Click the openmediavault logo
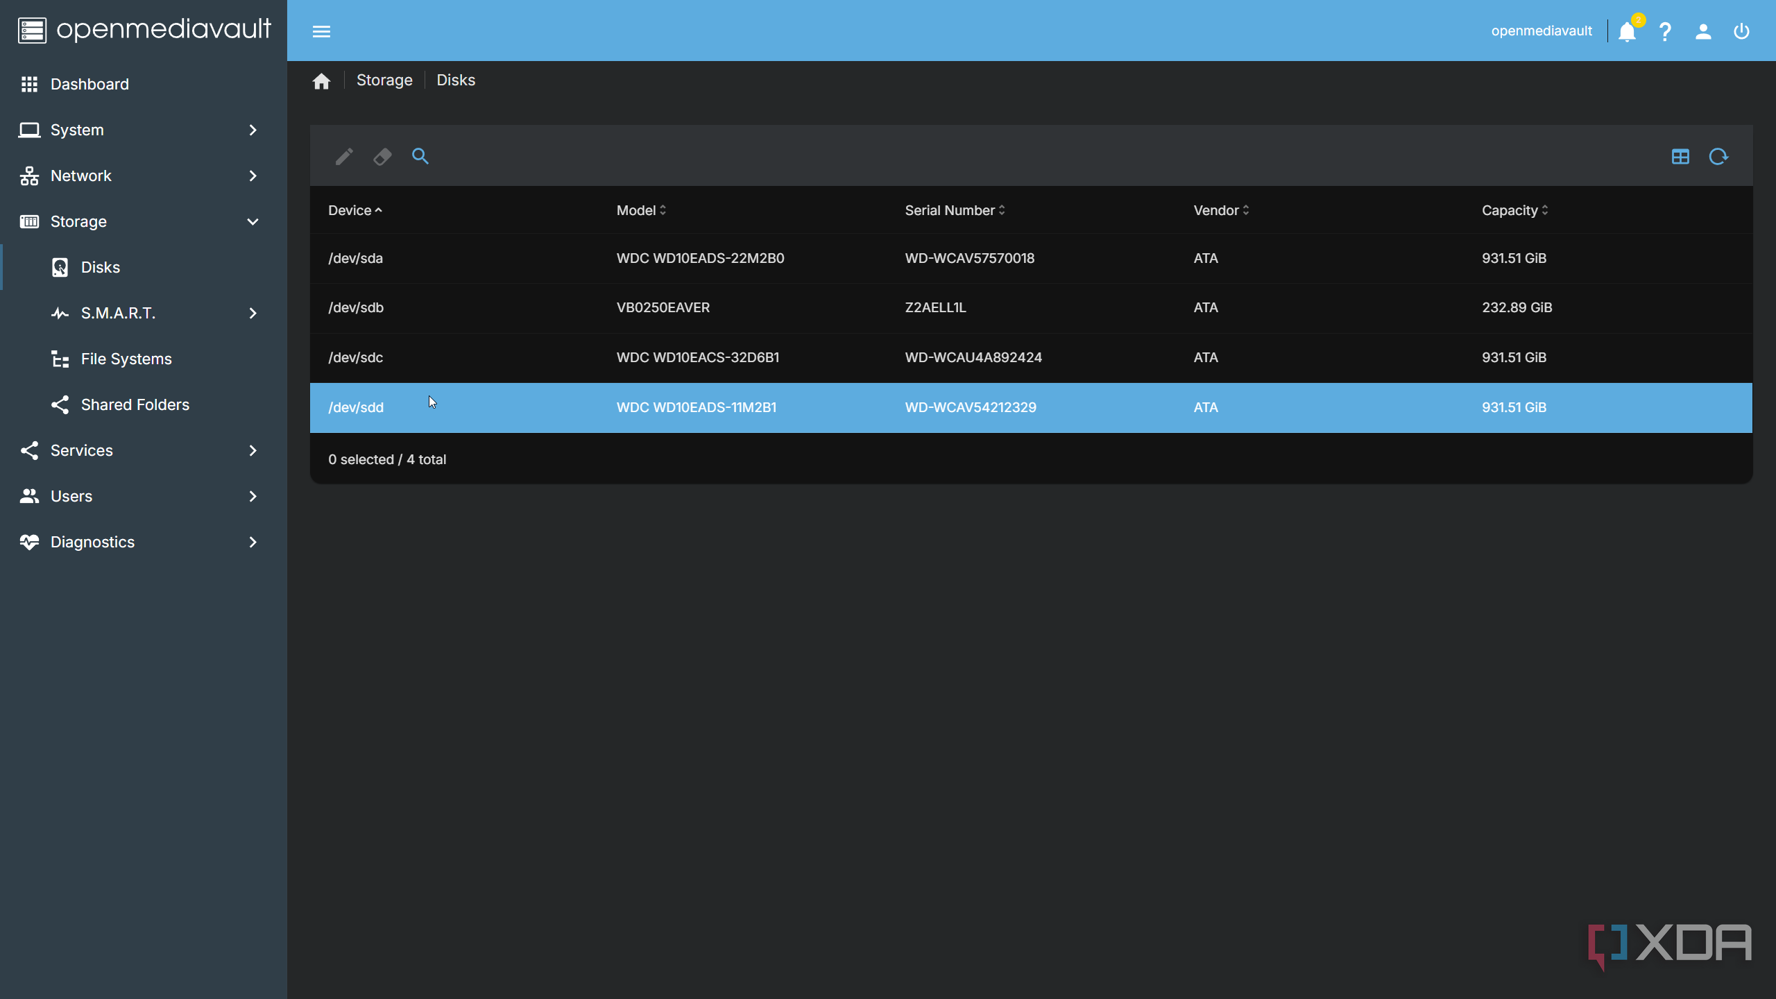Image resolution: width=1776 pixels, height=999 pixels. (144, 30)
